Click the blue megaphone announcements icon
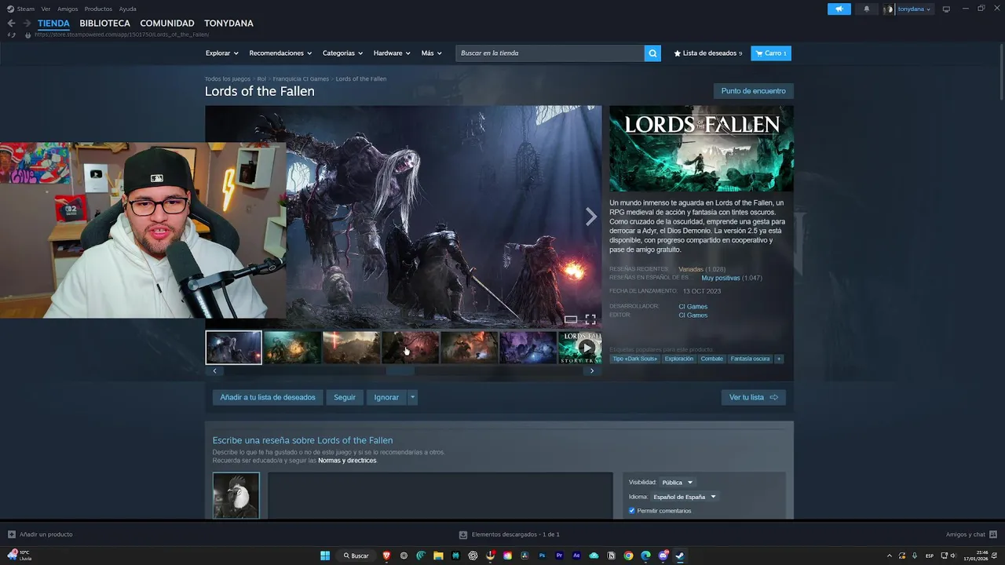Viewport: 1005px width, 565px height. [x=839, y=9]
